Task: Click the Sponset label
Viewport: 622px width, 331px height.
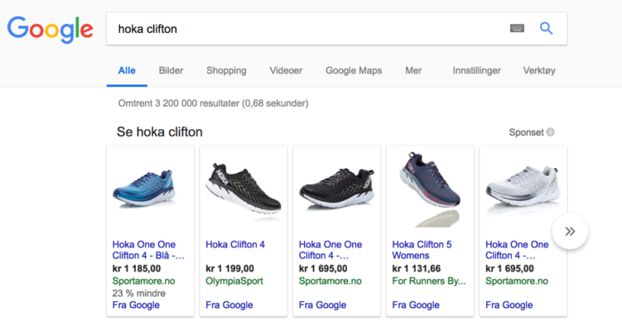Action: [x=527, y=132]
